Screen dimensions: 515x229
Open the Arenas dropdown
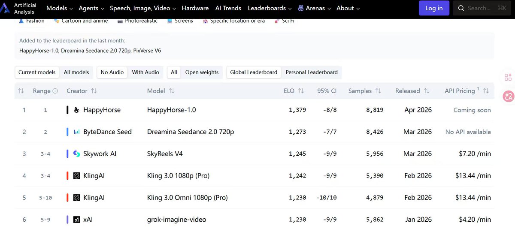[314, 8]
